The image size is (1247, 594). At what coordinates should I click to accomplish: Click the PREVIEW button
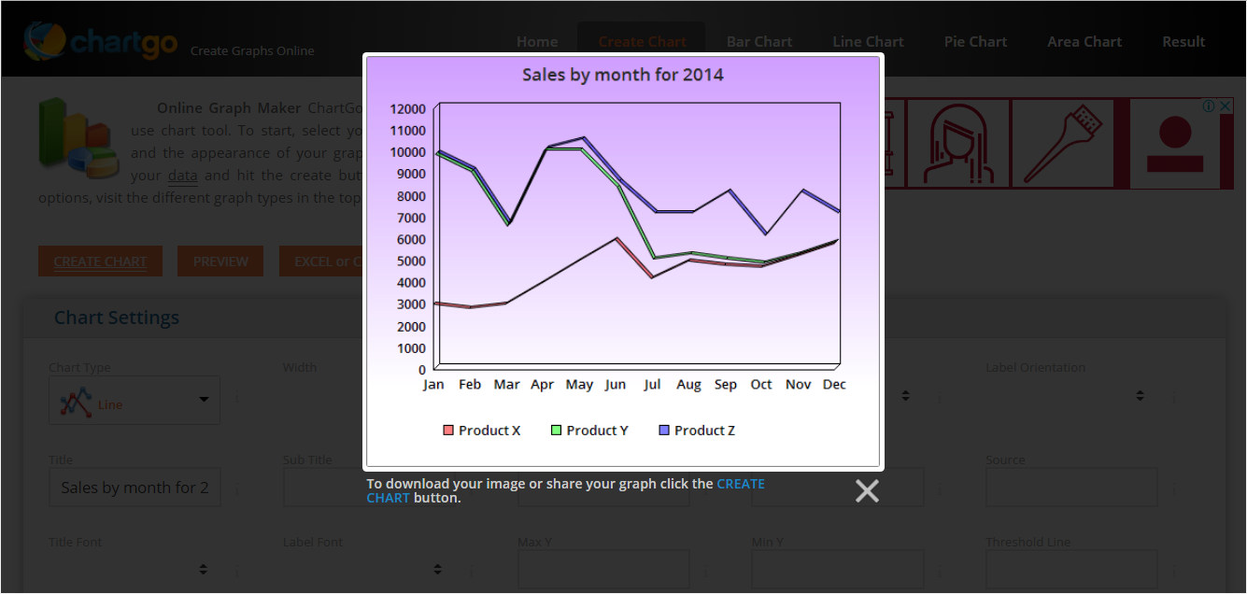pos(220,262)
